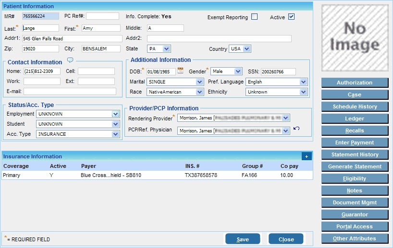Open the Acc. Type dropdown
This screenshot has width=393, height=248.
click(x=115, y=134)
